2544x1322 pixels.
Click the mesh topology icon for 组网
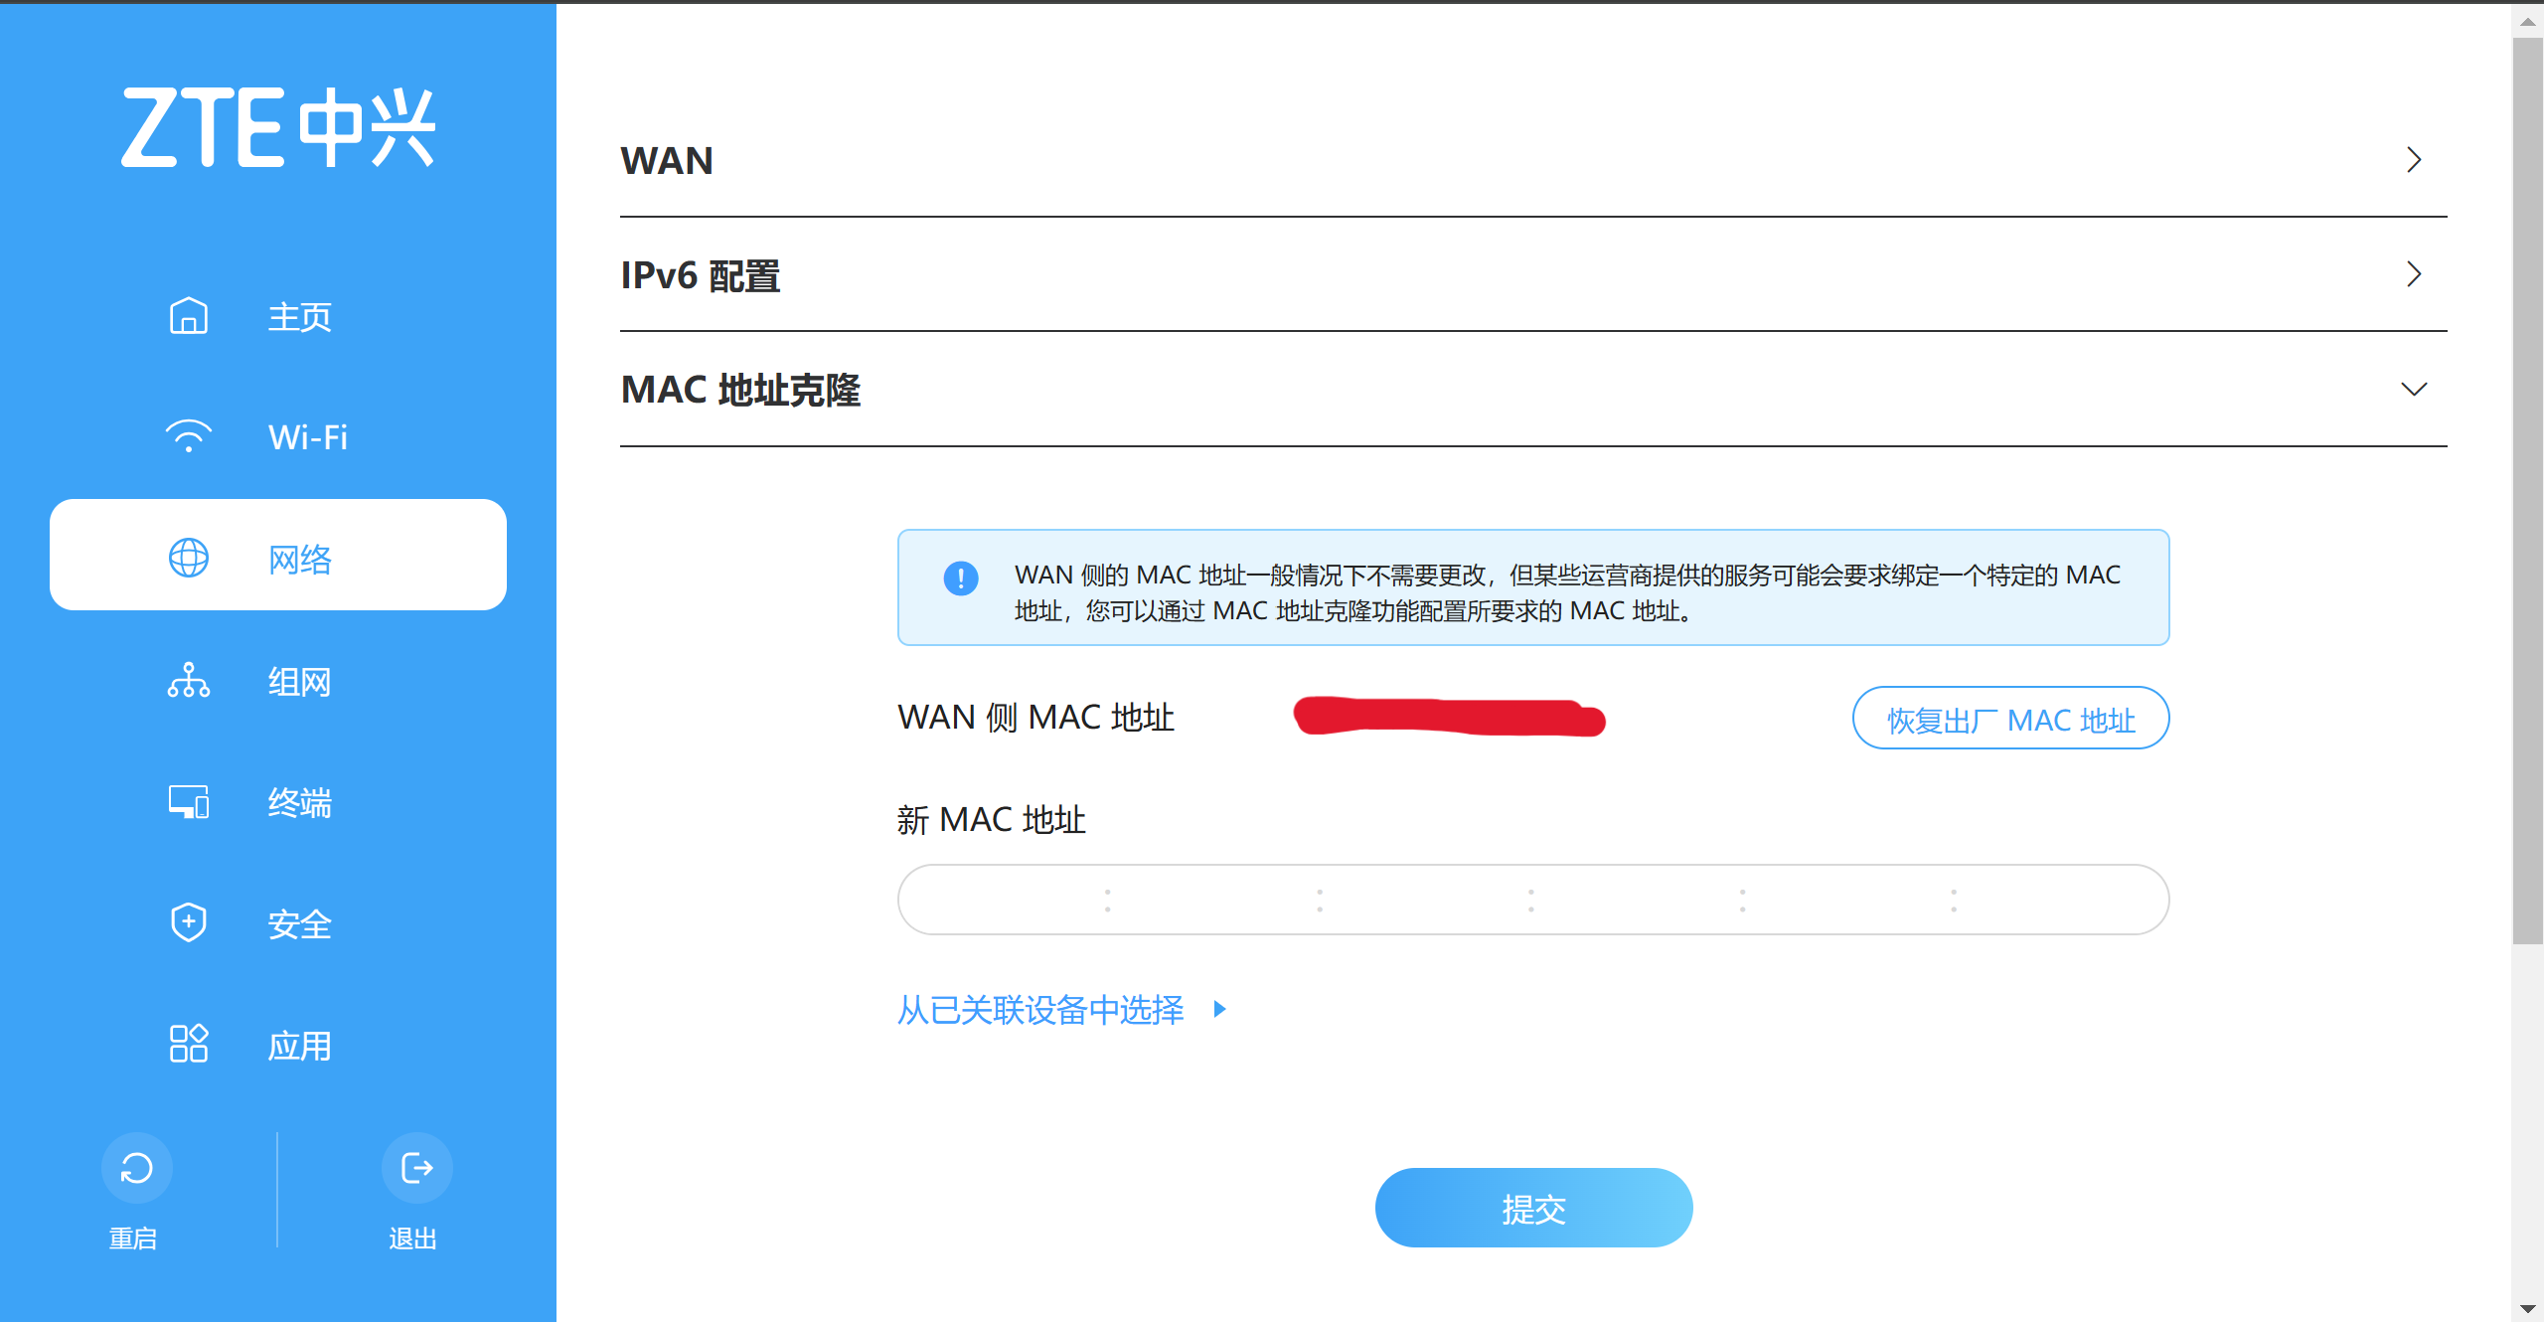click(x=188, y=681)
